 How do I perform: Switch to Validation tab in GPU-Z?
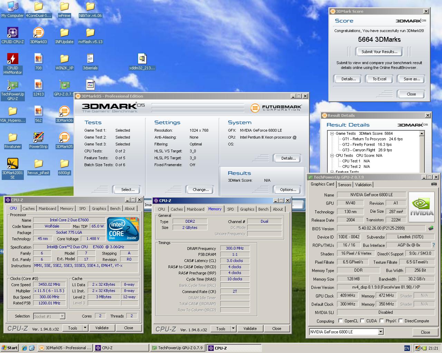tap(363, 185)
